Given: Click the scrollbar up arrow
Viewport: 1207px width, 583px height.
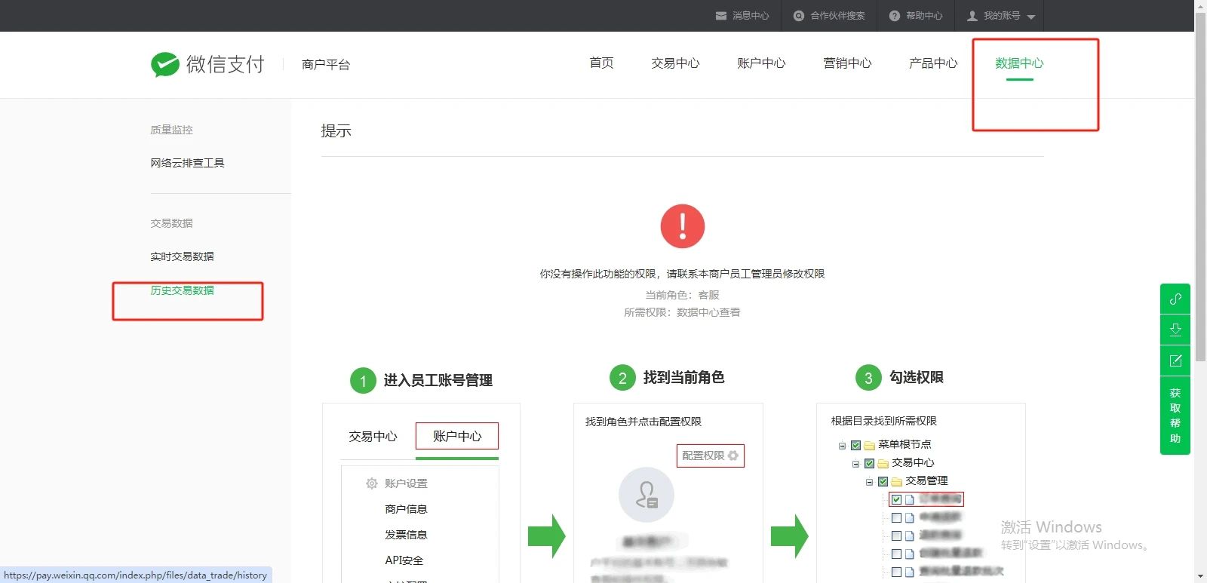Looking at the screenshot, I should (1200, 5).
